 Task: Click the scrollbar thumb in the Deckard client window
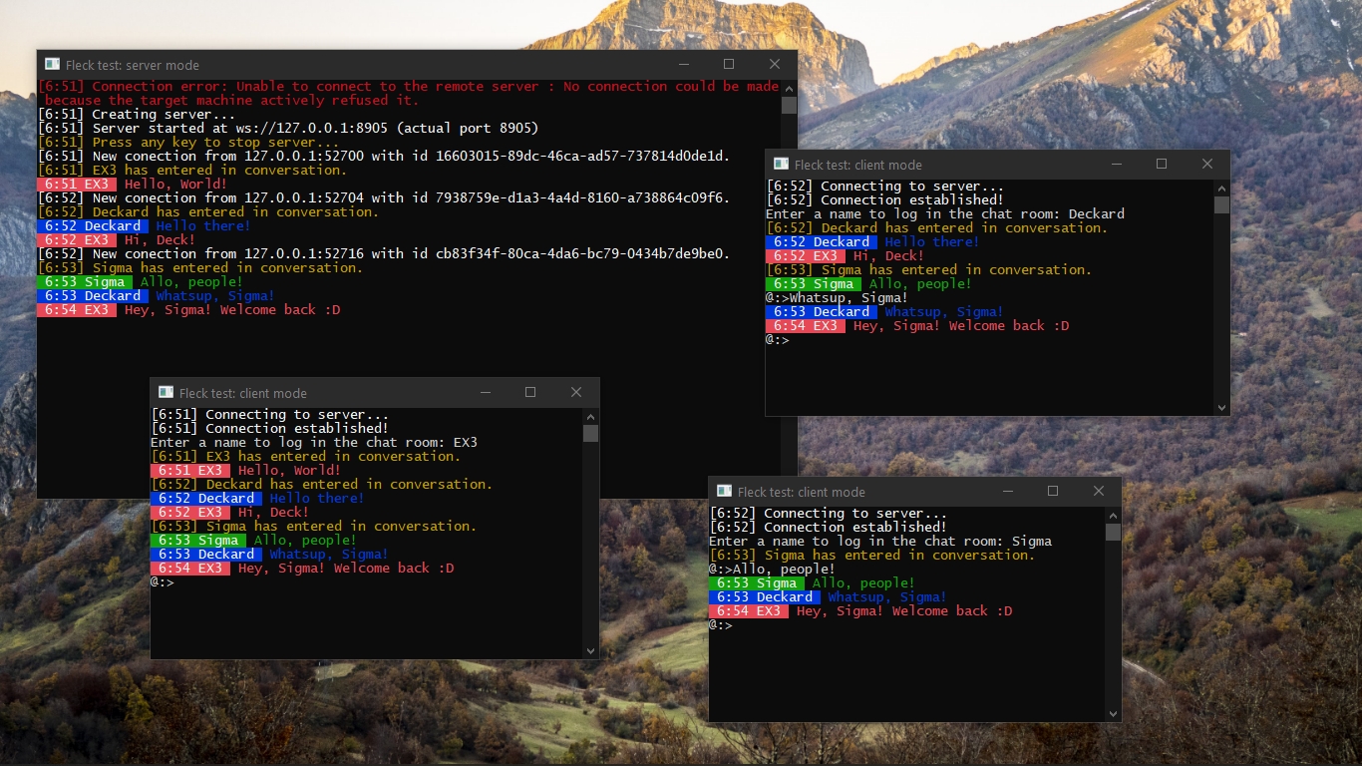click(x=1221, y=204)
